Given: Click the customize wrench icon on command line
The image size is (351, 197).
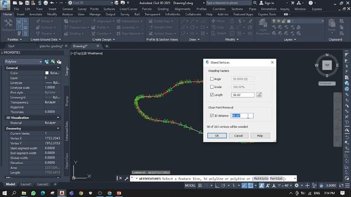Looking at the screenshot, I should (x=127, y=178).
